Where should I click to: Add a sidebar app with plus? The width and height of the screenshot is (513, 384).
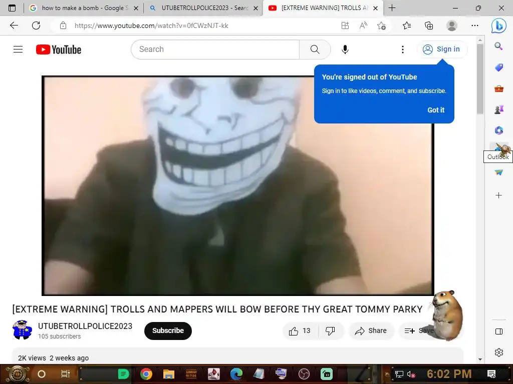pos(498,195)
